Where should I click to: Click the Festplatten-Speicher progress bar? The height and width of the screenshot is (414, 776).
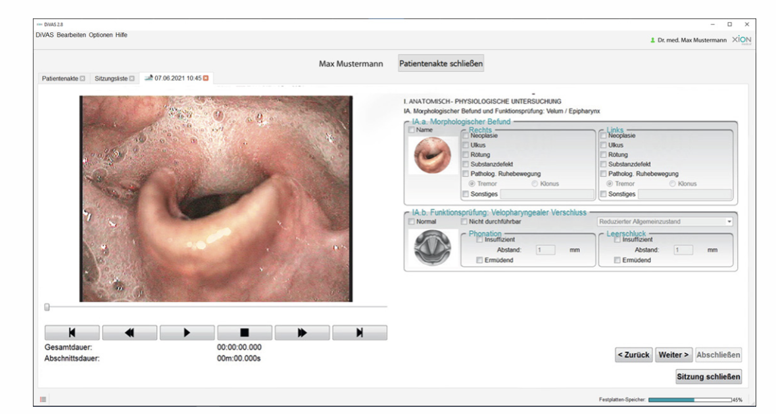pos(690,400)
